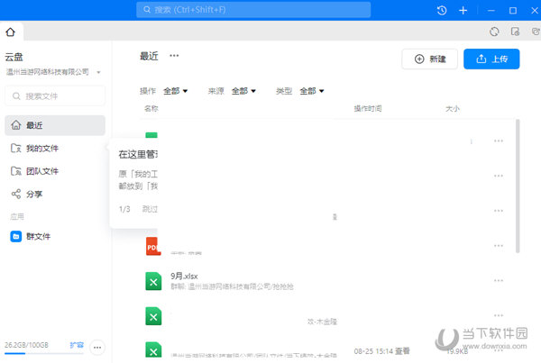541x363 pixels.
Task: Click the storage usage progress bar
Action: (x=44, y=353)
